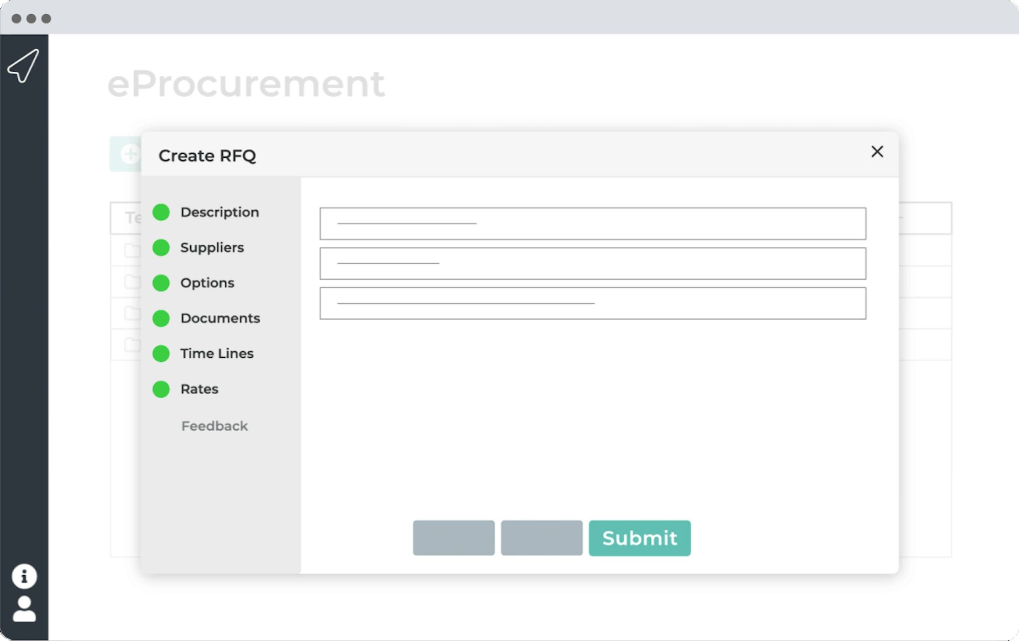This screenshot has height=641, width=1019.
Task: Click the green dot beside Suppliers
Action: pyautogui.click(x=161, y=248)
